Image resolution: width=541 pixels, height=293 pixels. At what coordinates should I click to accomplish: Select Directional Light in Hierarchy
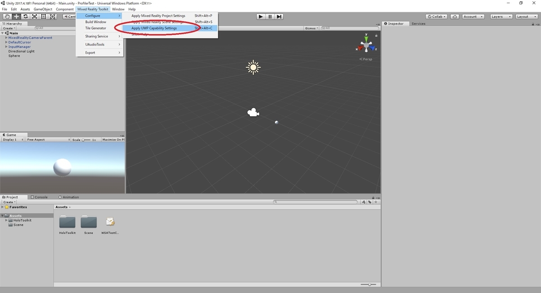(x=21, y=51)
